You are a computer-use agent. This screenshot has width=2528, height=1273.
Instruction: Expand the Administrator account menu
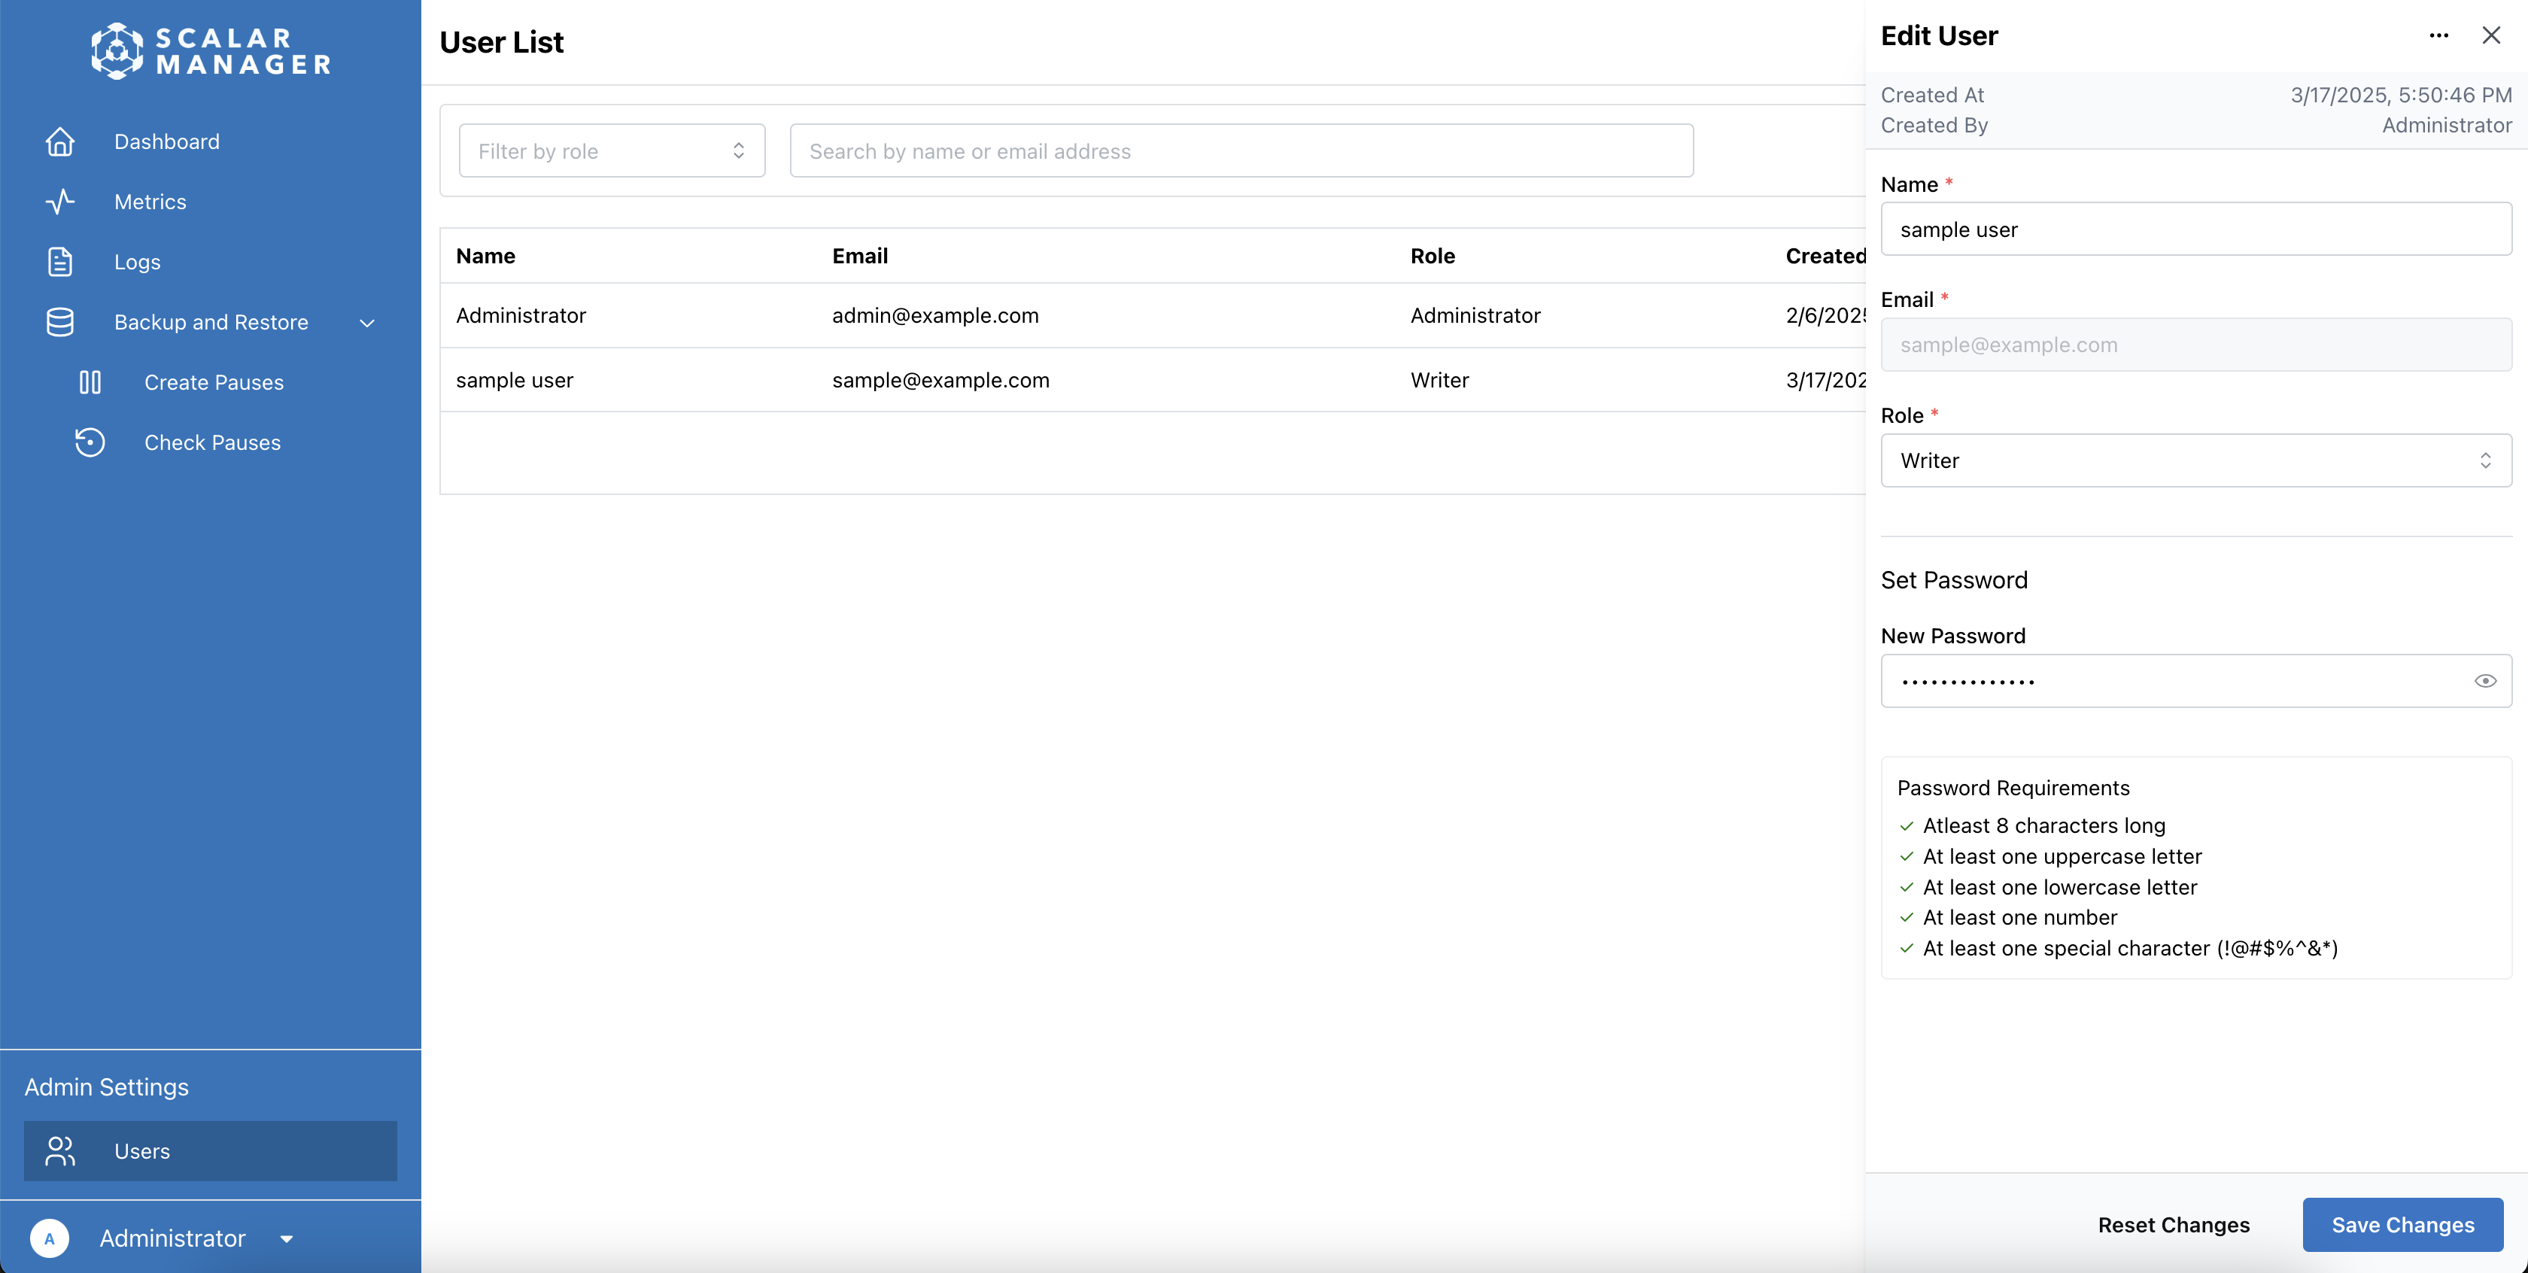287,1238
